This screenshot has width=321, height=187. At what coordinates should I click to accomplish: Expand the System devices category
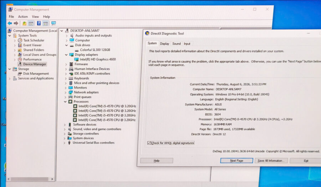pyautogui.click(x=65, y=138)
